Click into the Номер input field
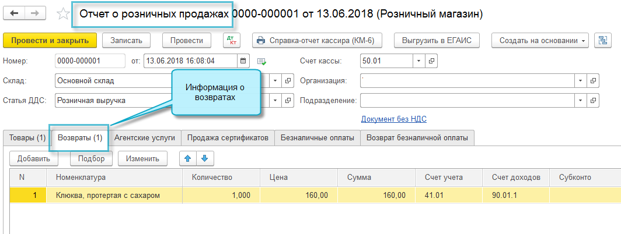 tap(90, 61)
